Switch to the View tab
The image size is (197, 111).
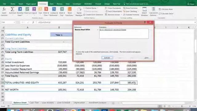pos(67,4)
